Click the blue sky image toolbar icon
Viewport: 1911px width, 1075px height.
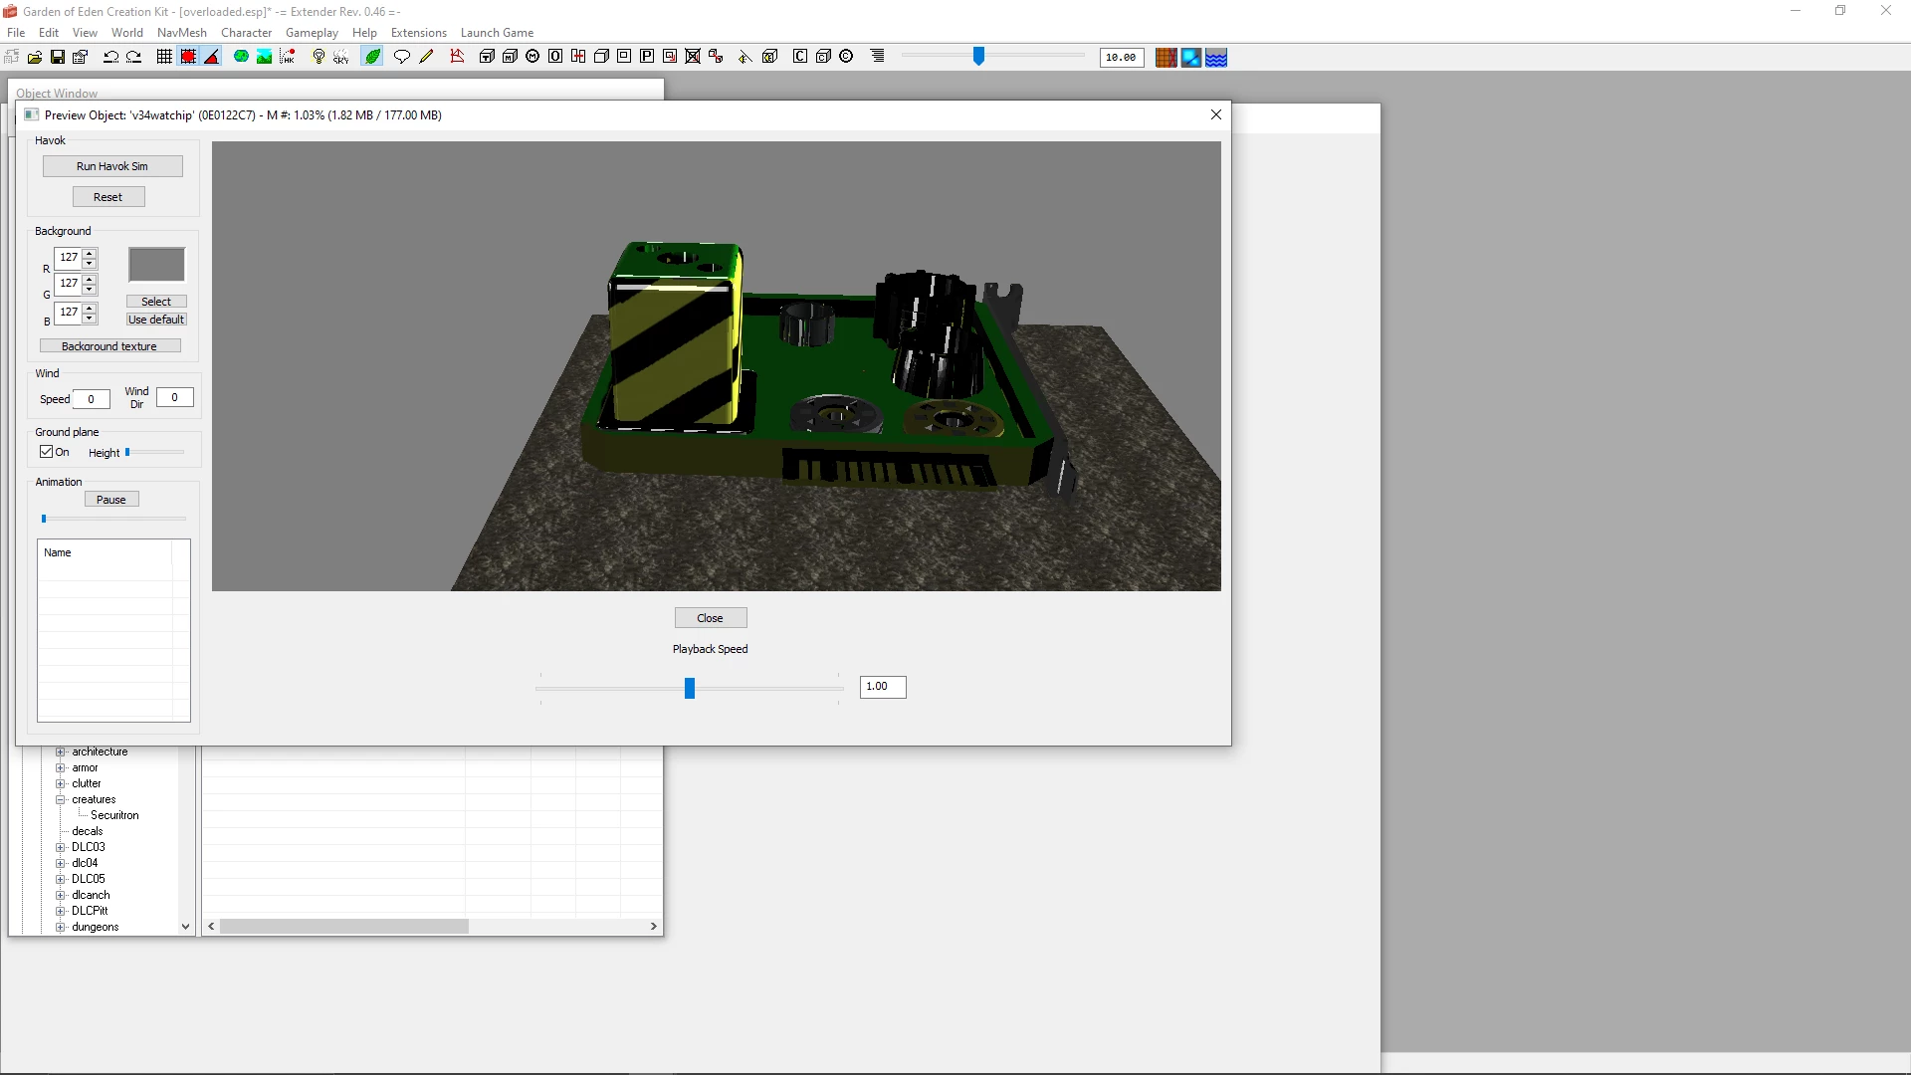(1190, 58)
